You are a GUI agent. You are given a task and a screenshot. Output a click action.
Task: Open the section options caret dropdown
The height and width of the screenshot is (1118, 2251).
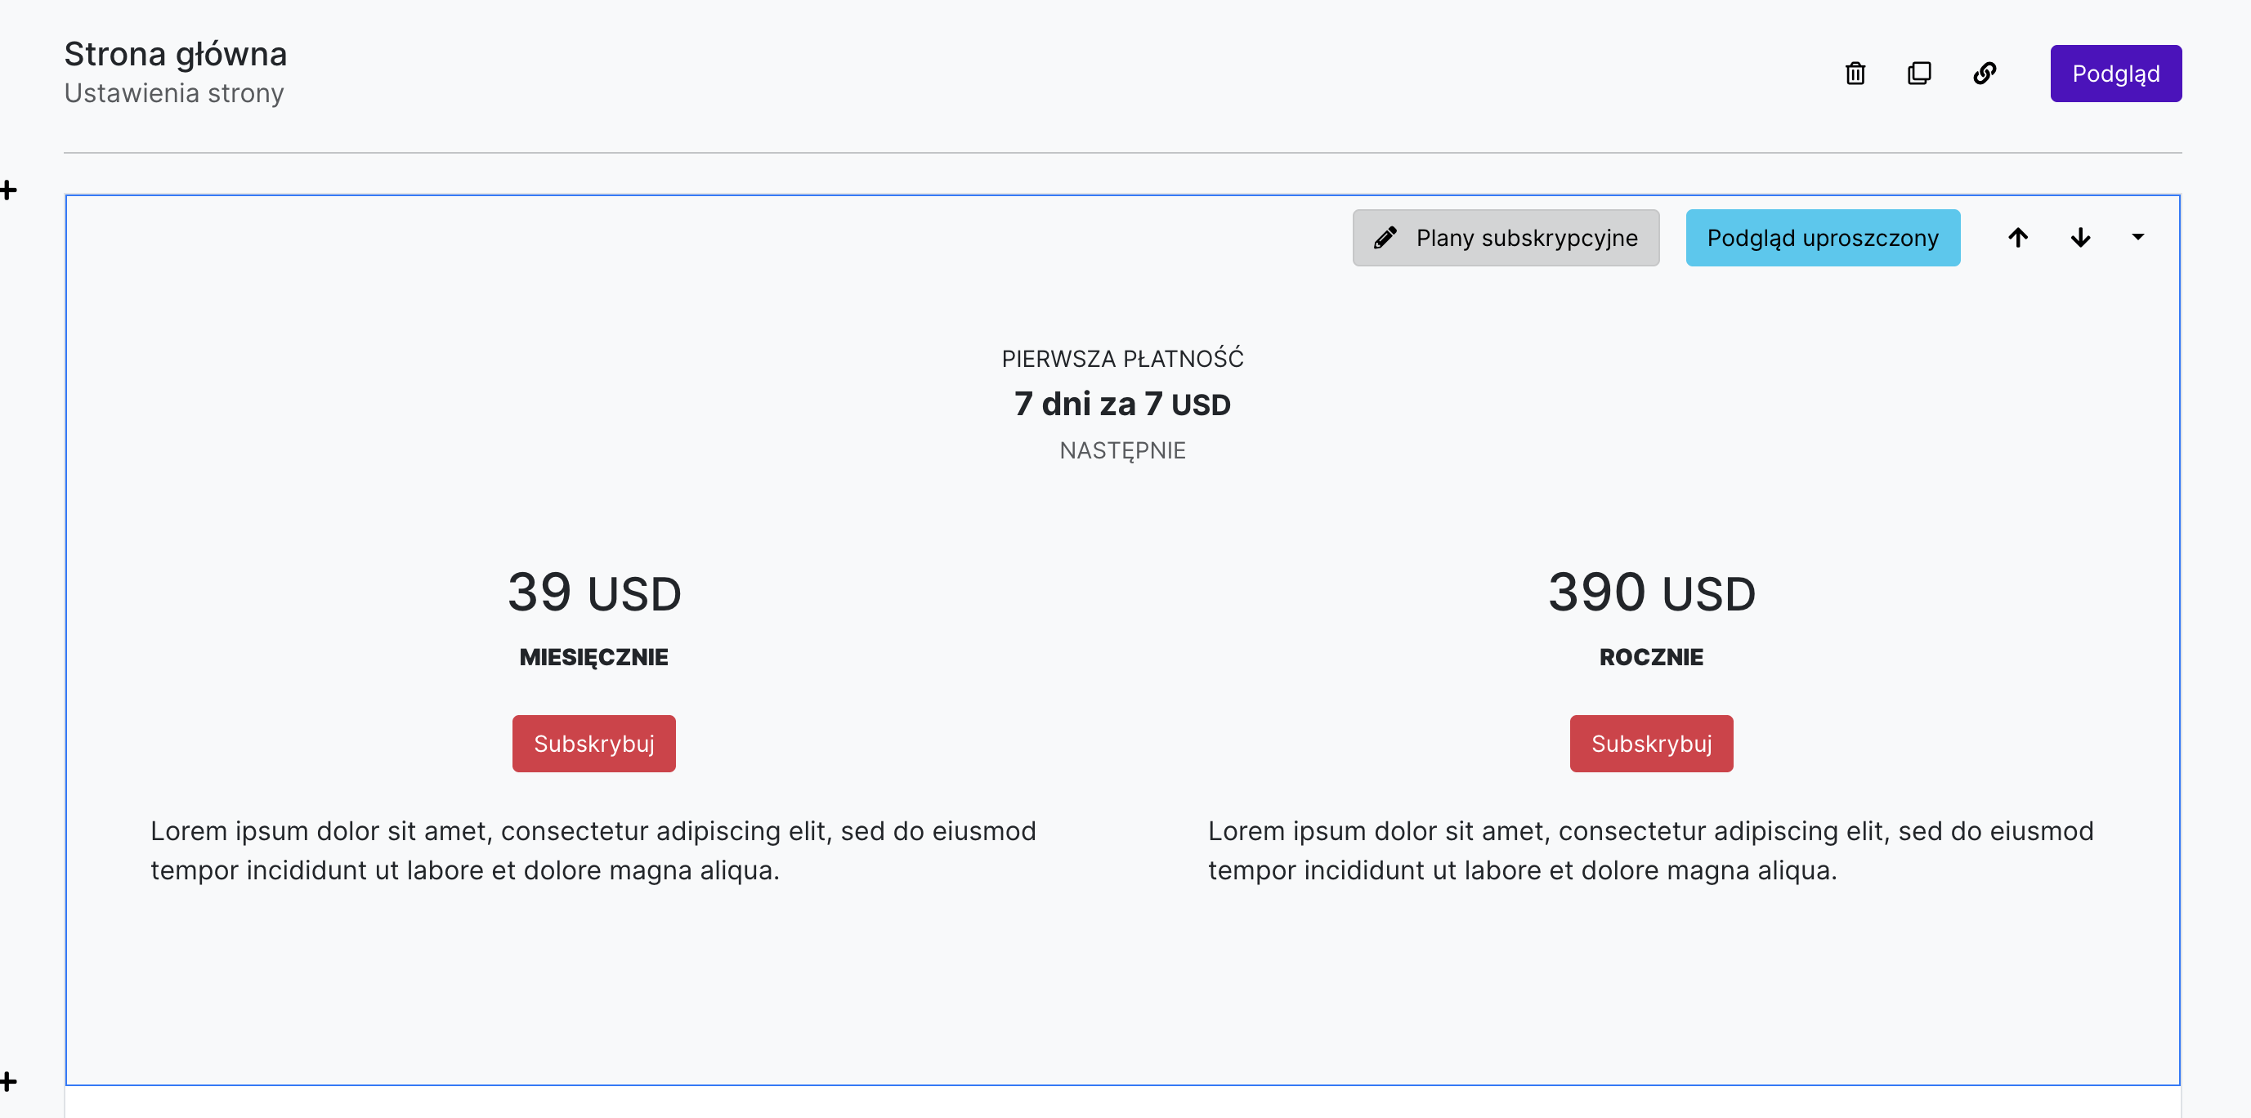(x=2137, y=237)
